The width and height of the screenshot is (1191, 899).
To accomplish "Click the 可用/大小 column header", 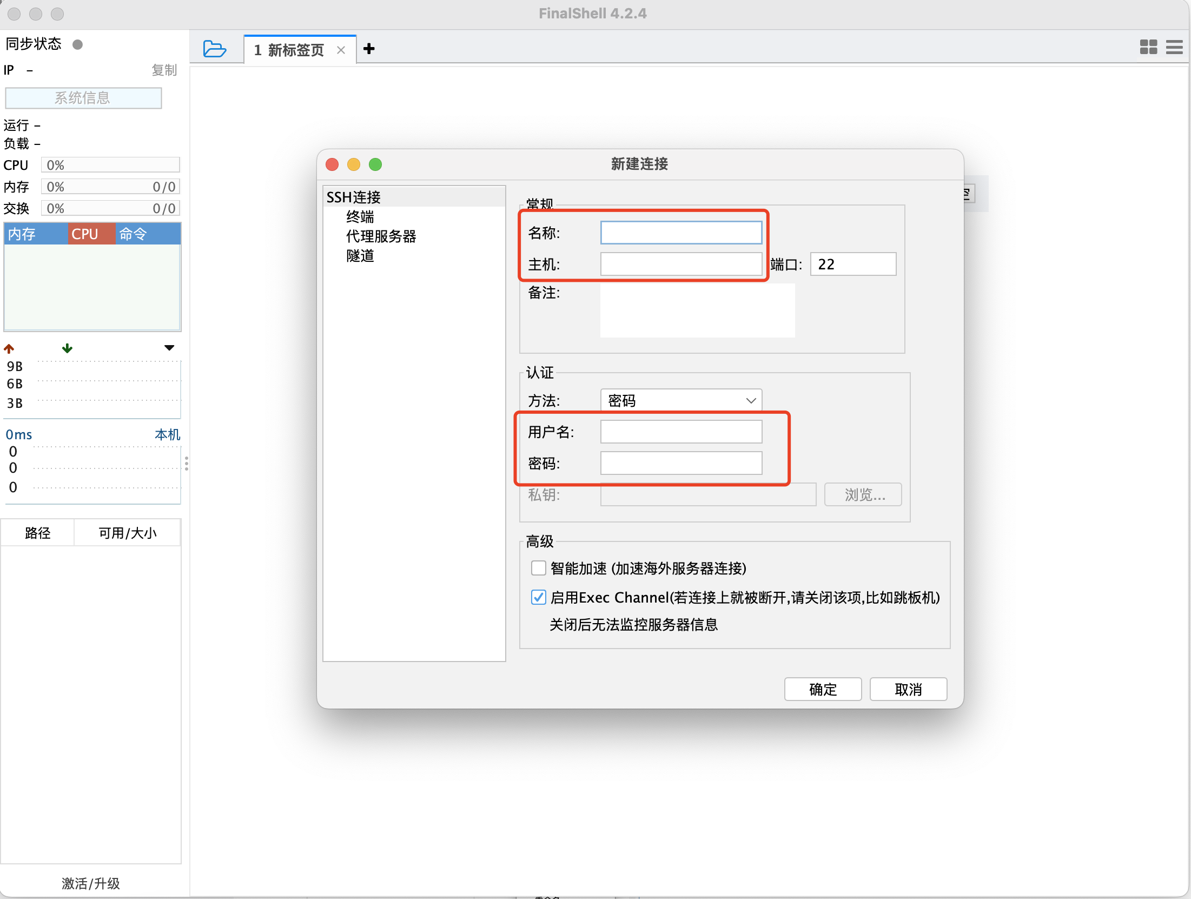I will pos(127,533).
